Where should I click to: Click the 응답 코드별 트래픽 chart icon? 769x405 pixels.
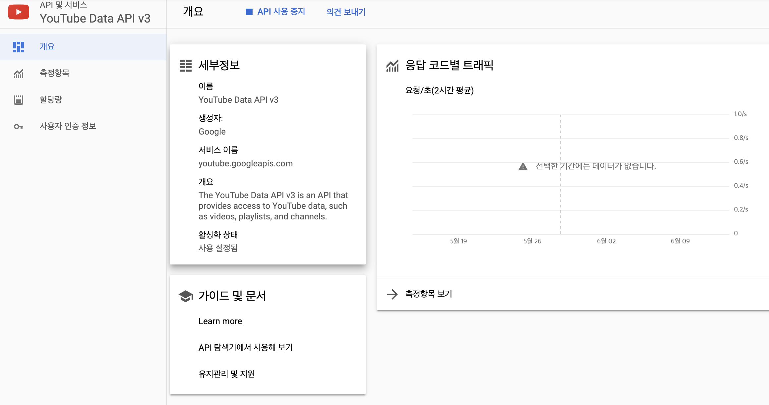pyautogui.click(x=392, y=66)
